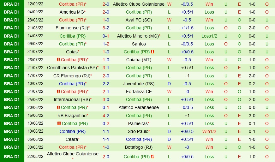The image size is (275, 162).
Task: Click red card icon in Coritiba vs Cuiaba row
Action: [x=58, y=60]
